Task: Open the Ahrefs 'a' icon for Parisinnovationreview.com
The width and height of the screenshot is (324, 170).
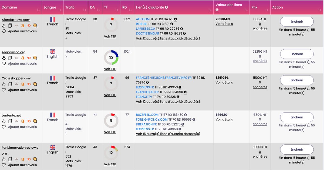Action: (23, 159)
